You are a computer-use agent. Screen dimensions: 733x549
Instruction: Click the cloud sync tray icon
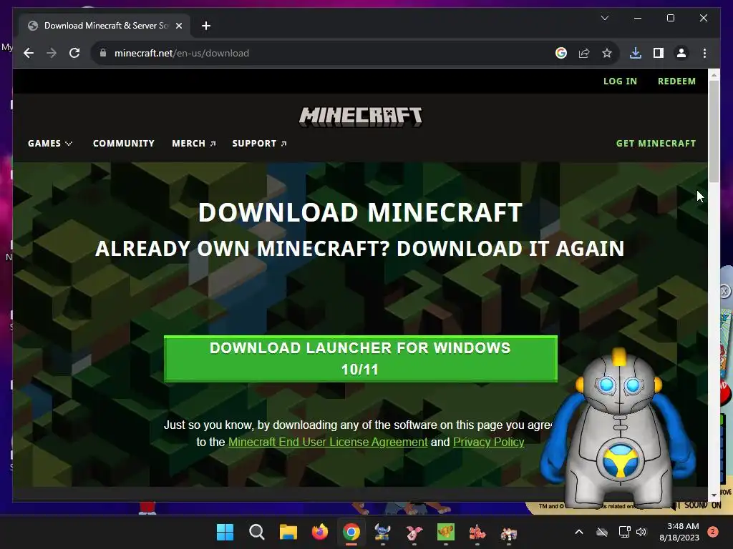[x=602, y=532]
